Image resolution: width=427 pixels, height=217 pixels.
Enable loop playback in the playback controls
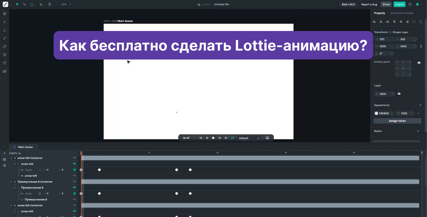click(x=233, y=138)
